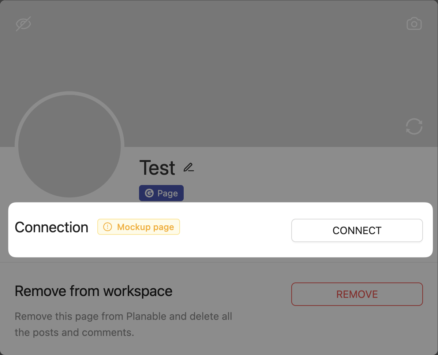Click the Google G icon in Page badge
The height and width of the screenshot is (355, 438).
coord(149,193)
